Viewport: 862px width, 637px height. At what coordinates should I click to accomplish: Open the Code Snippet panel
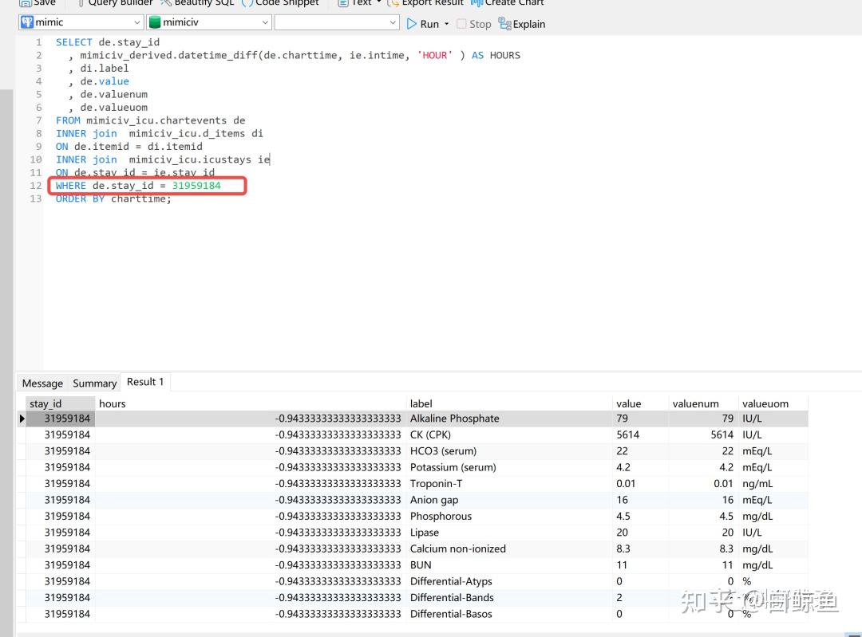[247, 3]
